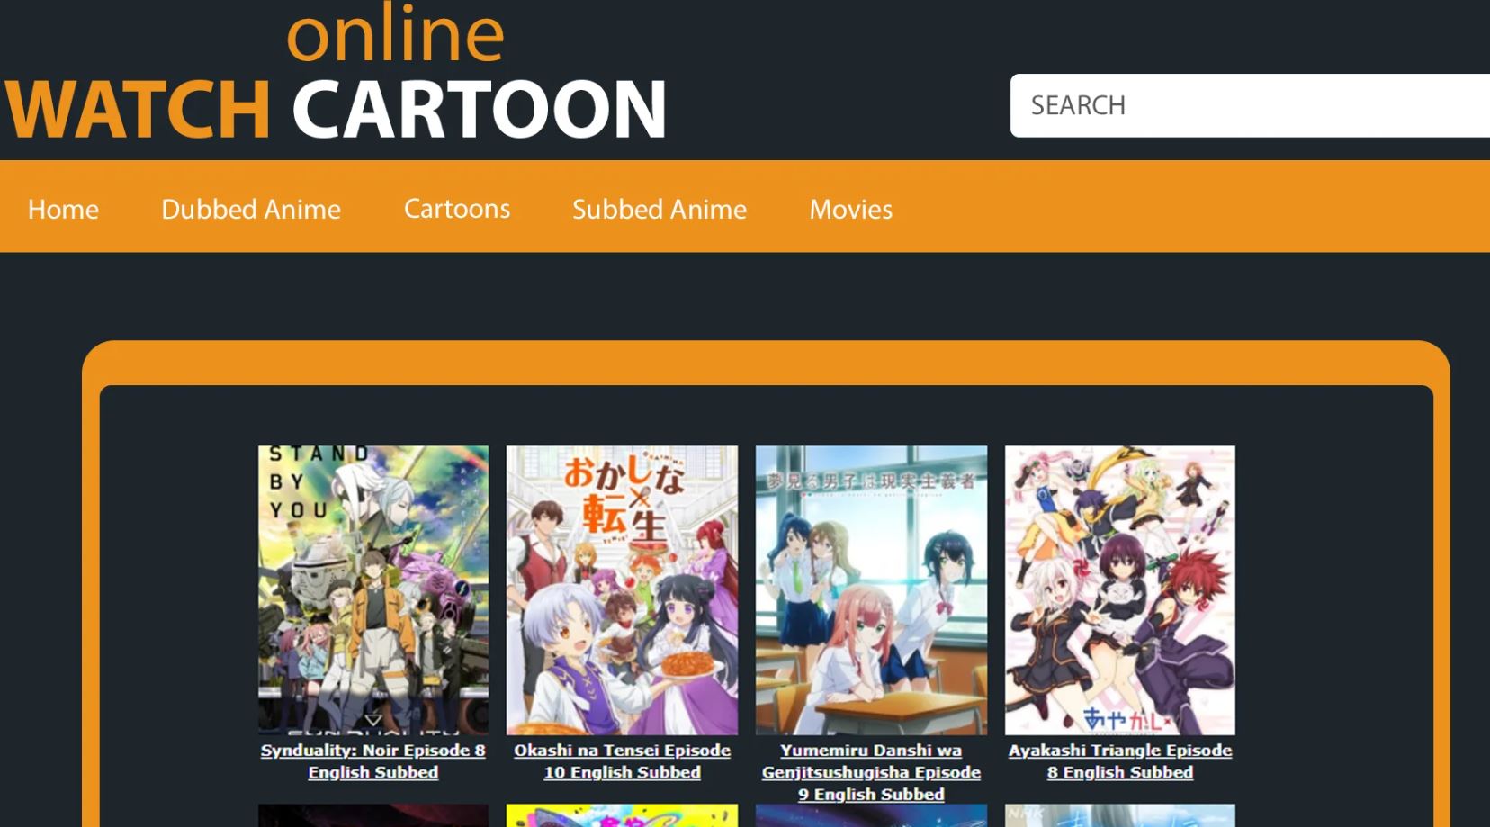The image size is (1490, 827).
Task: Click yellow partial thumbnail below Okashi na Tensei
Action: [622, 815]
